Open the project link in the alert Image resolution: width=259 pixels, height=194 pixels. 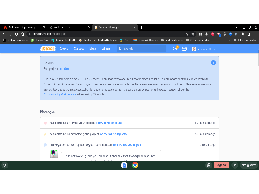coord(64,68)
